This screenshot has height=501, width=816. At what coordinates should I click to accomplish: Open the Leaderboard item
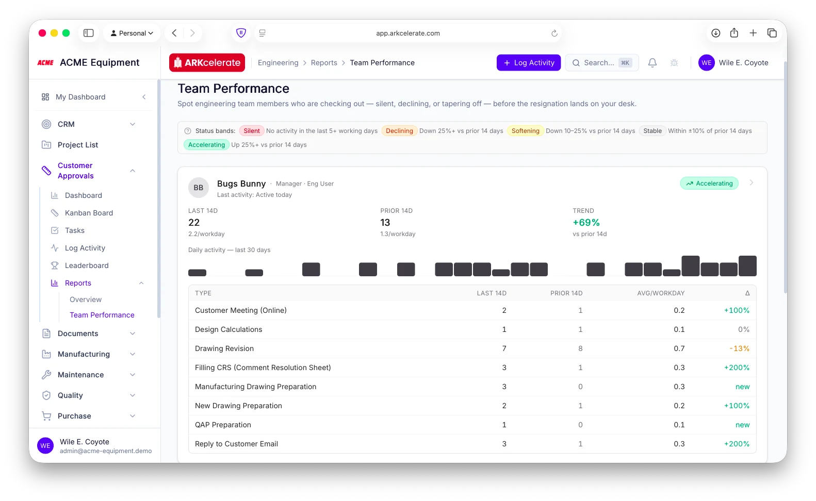87,265
